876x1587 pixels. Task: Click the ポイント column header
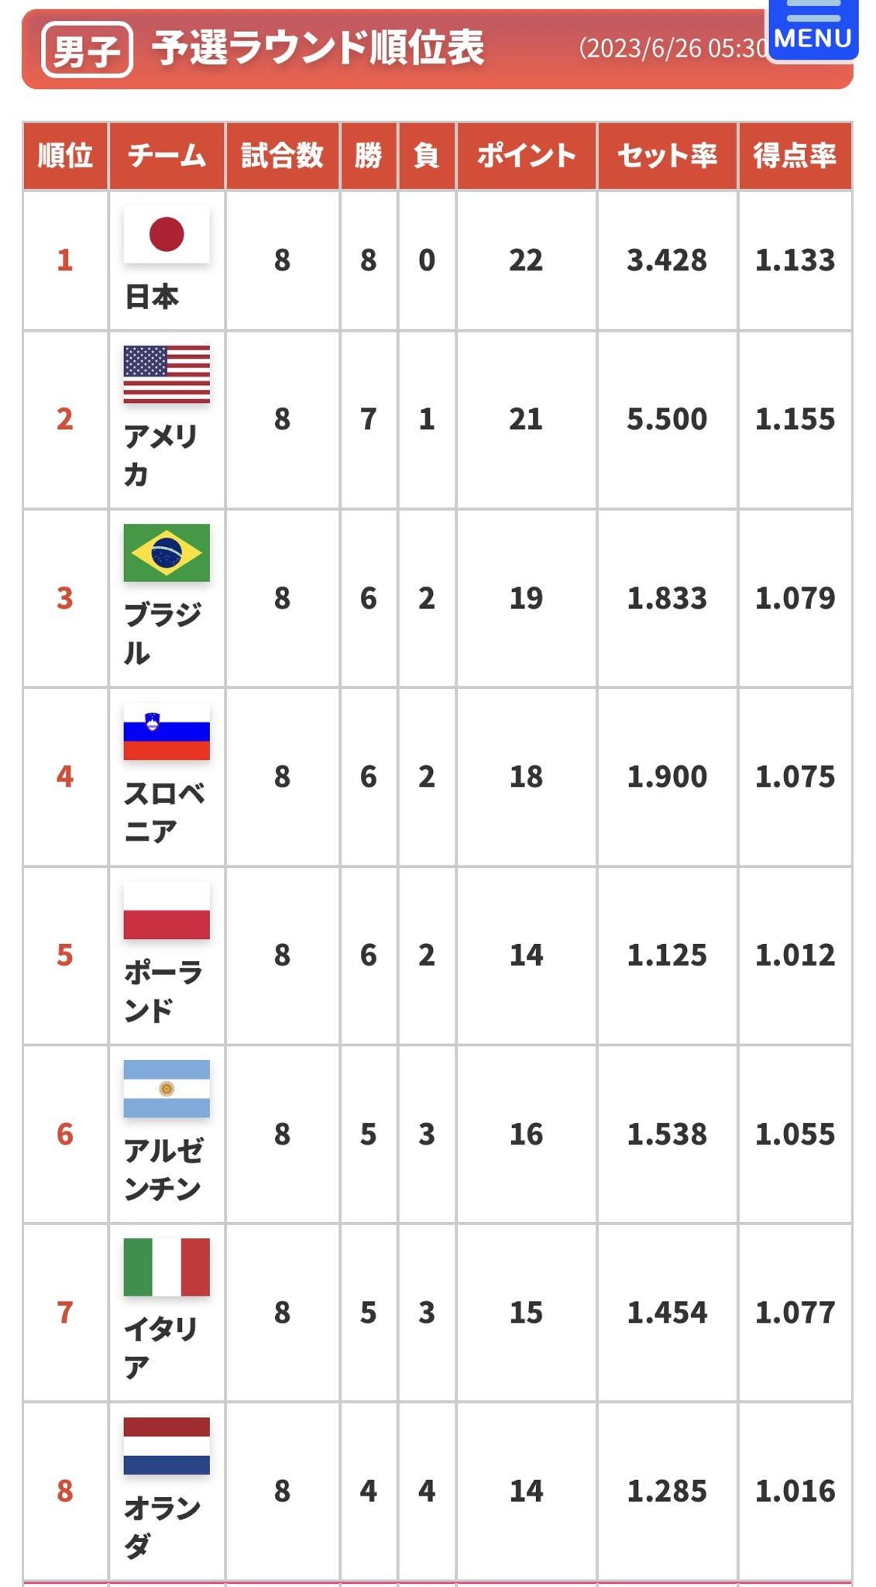tap(526, 156)
